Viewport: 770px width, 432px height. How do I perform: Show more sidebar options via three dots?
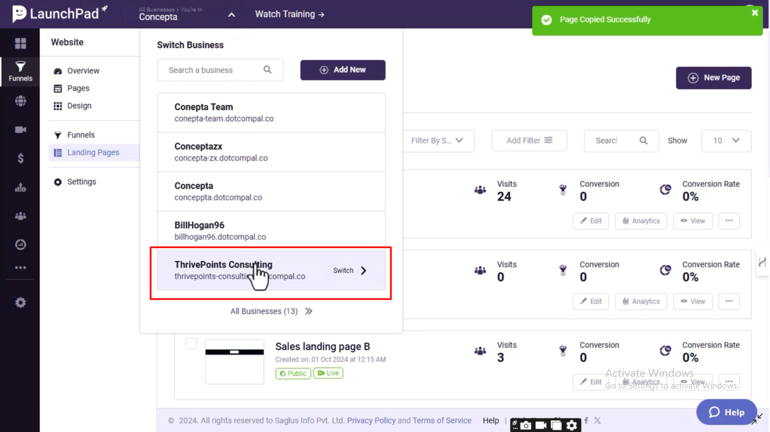[x=20, y=268]
